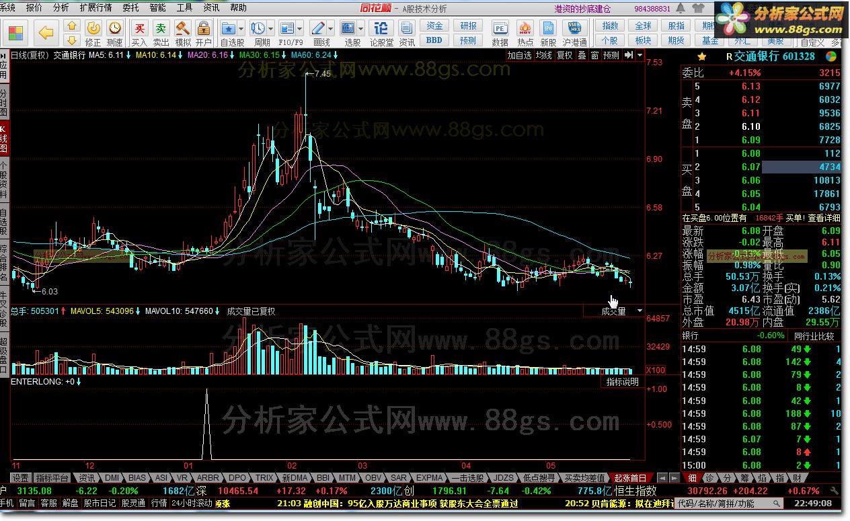Open the 论股堂 forum icon

(x=381, y=28)
